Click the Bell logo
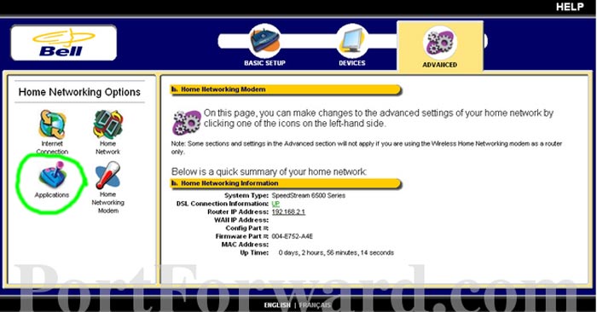 point(64,43)
